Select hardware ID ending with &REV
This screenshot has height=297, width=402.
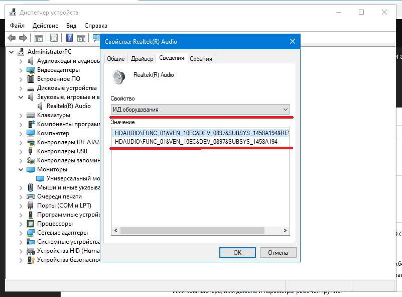(x=200, y=133)
